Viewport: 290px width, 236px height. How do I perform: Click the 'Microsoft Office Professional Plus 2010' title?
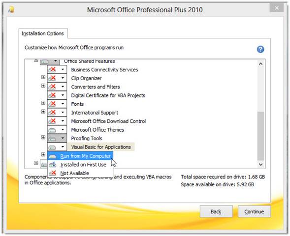145,10
